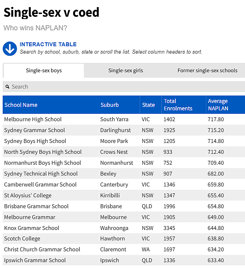Select Christ Church Grammar School row
Viewport: 245px width, 268px height.
pos(124,249)
